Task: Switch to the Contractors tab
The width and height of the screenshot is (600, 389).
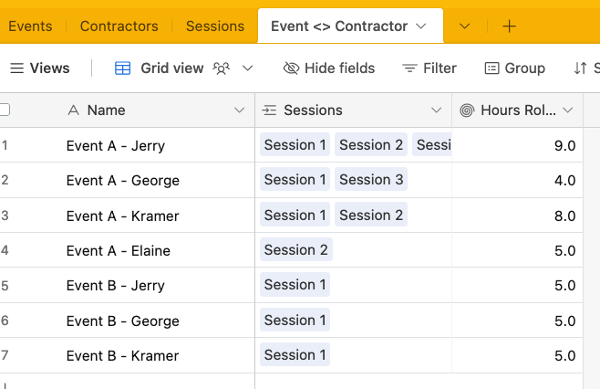Action: click(x=119, y=26)
